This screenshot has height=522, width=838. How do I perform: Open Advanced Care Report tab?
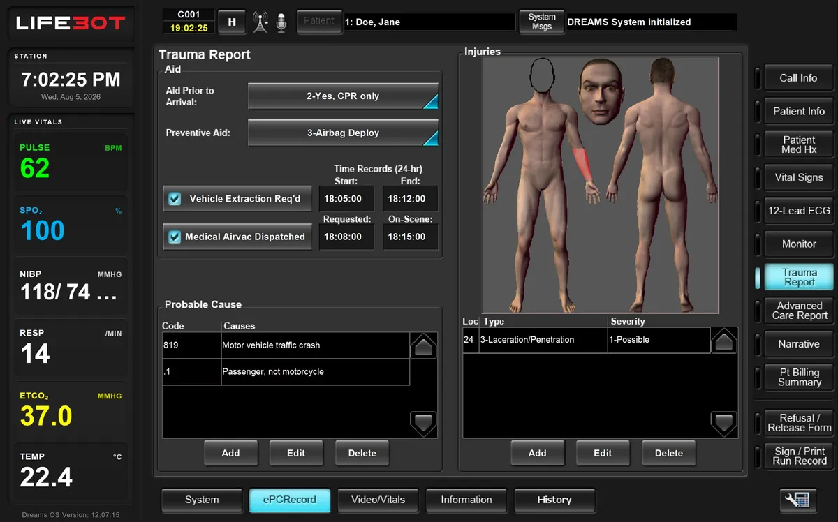[x=798, y=311]
